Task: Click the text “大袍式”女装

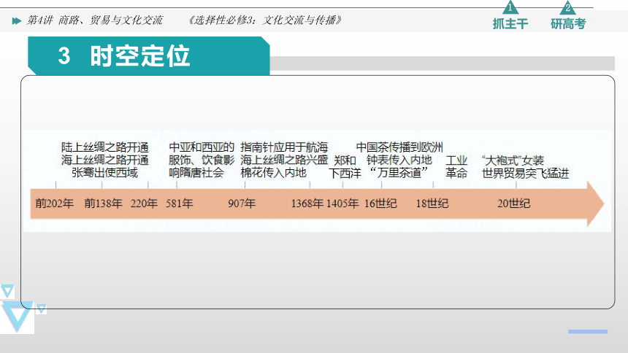Action: point(513,160)
